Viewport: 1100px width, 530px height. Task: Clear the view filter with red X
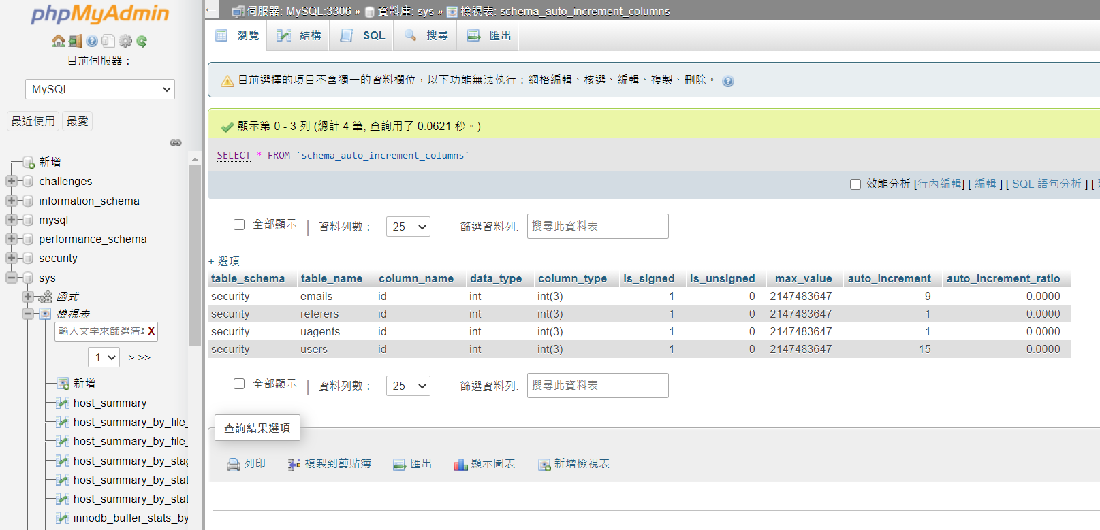coord(151,331)
